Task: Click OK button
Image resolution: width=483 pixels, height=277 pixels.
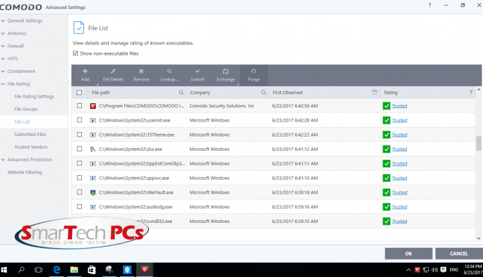Action: [x=408, y=254]
